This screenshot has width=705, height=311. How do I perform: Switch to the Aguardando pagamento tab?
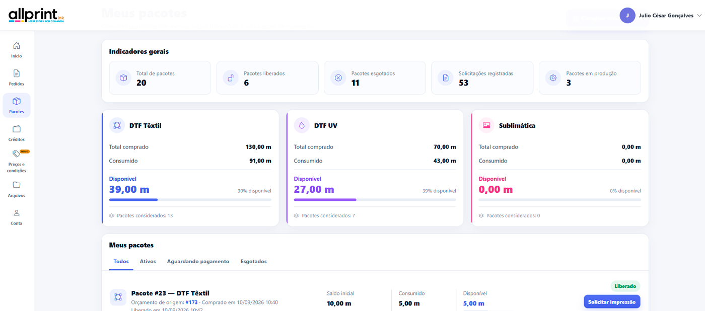[198, 262]
